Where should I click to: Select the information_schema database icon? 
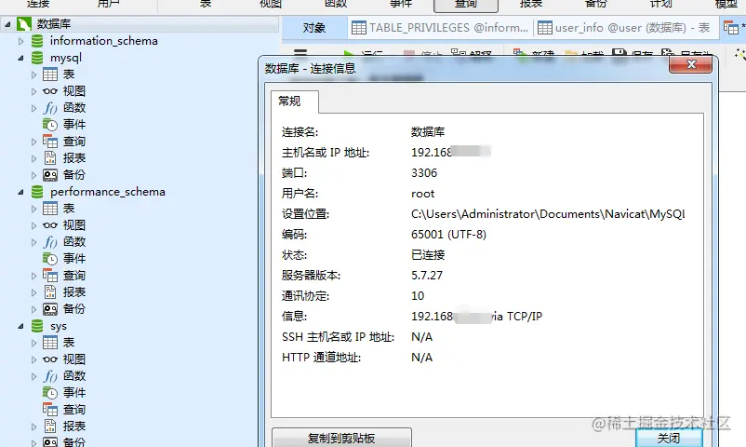point(37,41)
